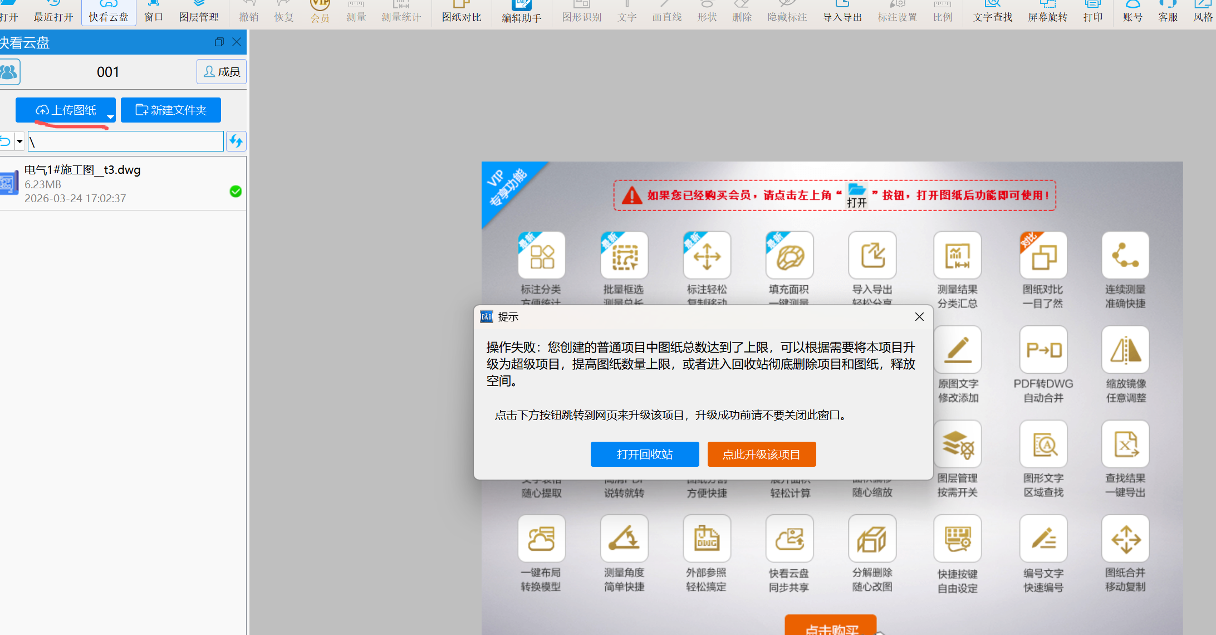Select the 电气1#施工图_t3.dwg file entry

pos(123,184)
